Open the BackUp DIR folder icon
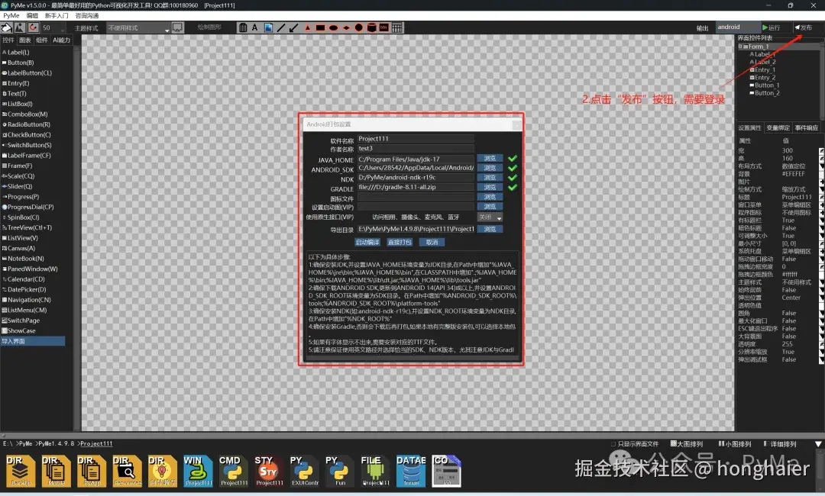This screenshot has height=496, width=825. (21, 471)
